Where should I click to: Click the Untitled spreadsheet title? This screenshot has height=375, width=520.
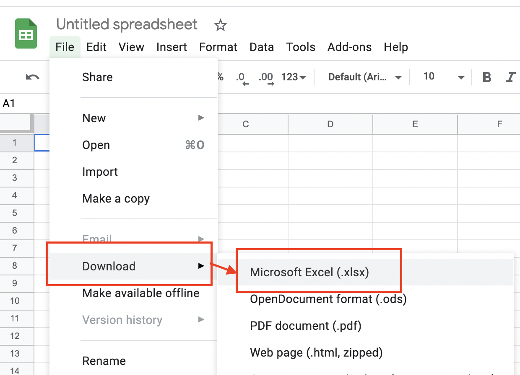[127, 24]
